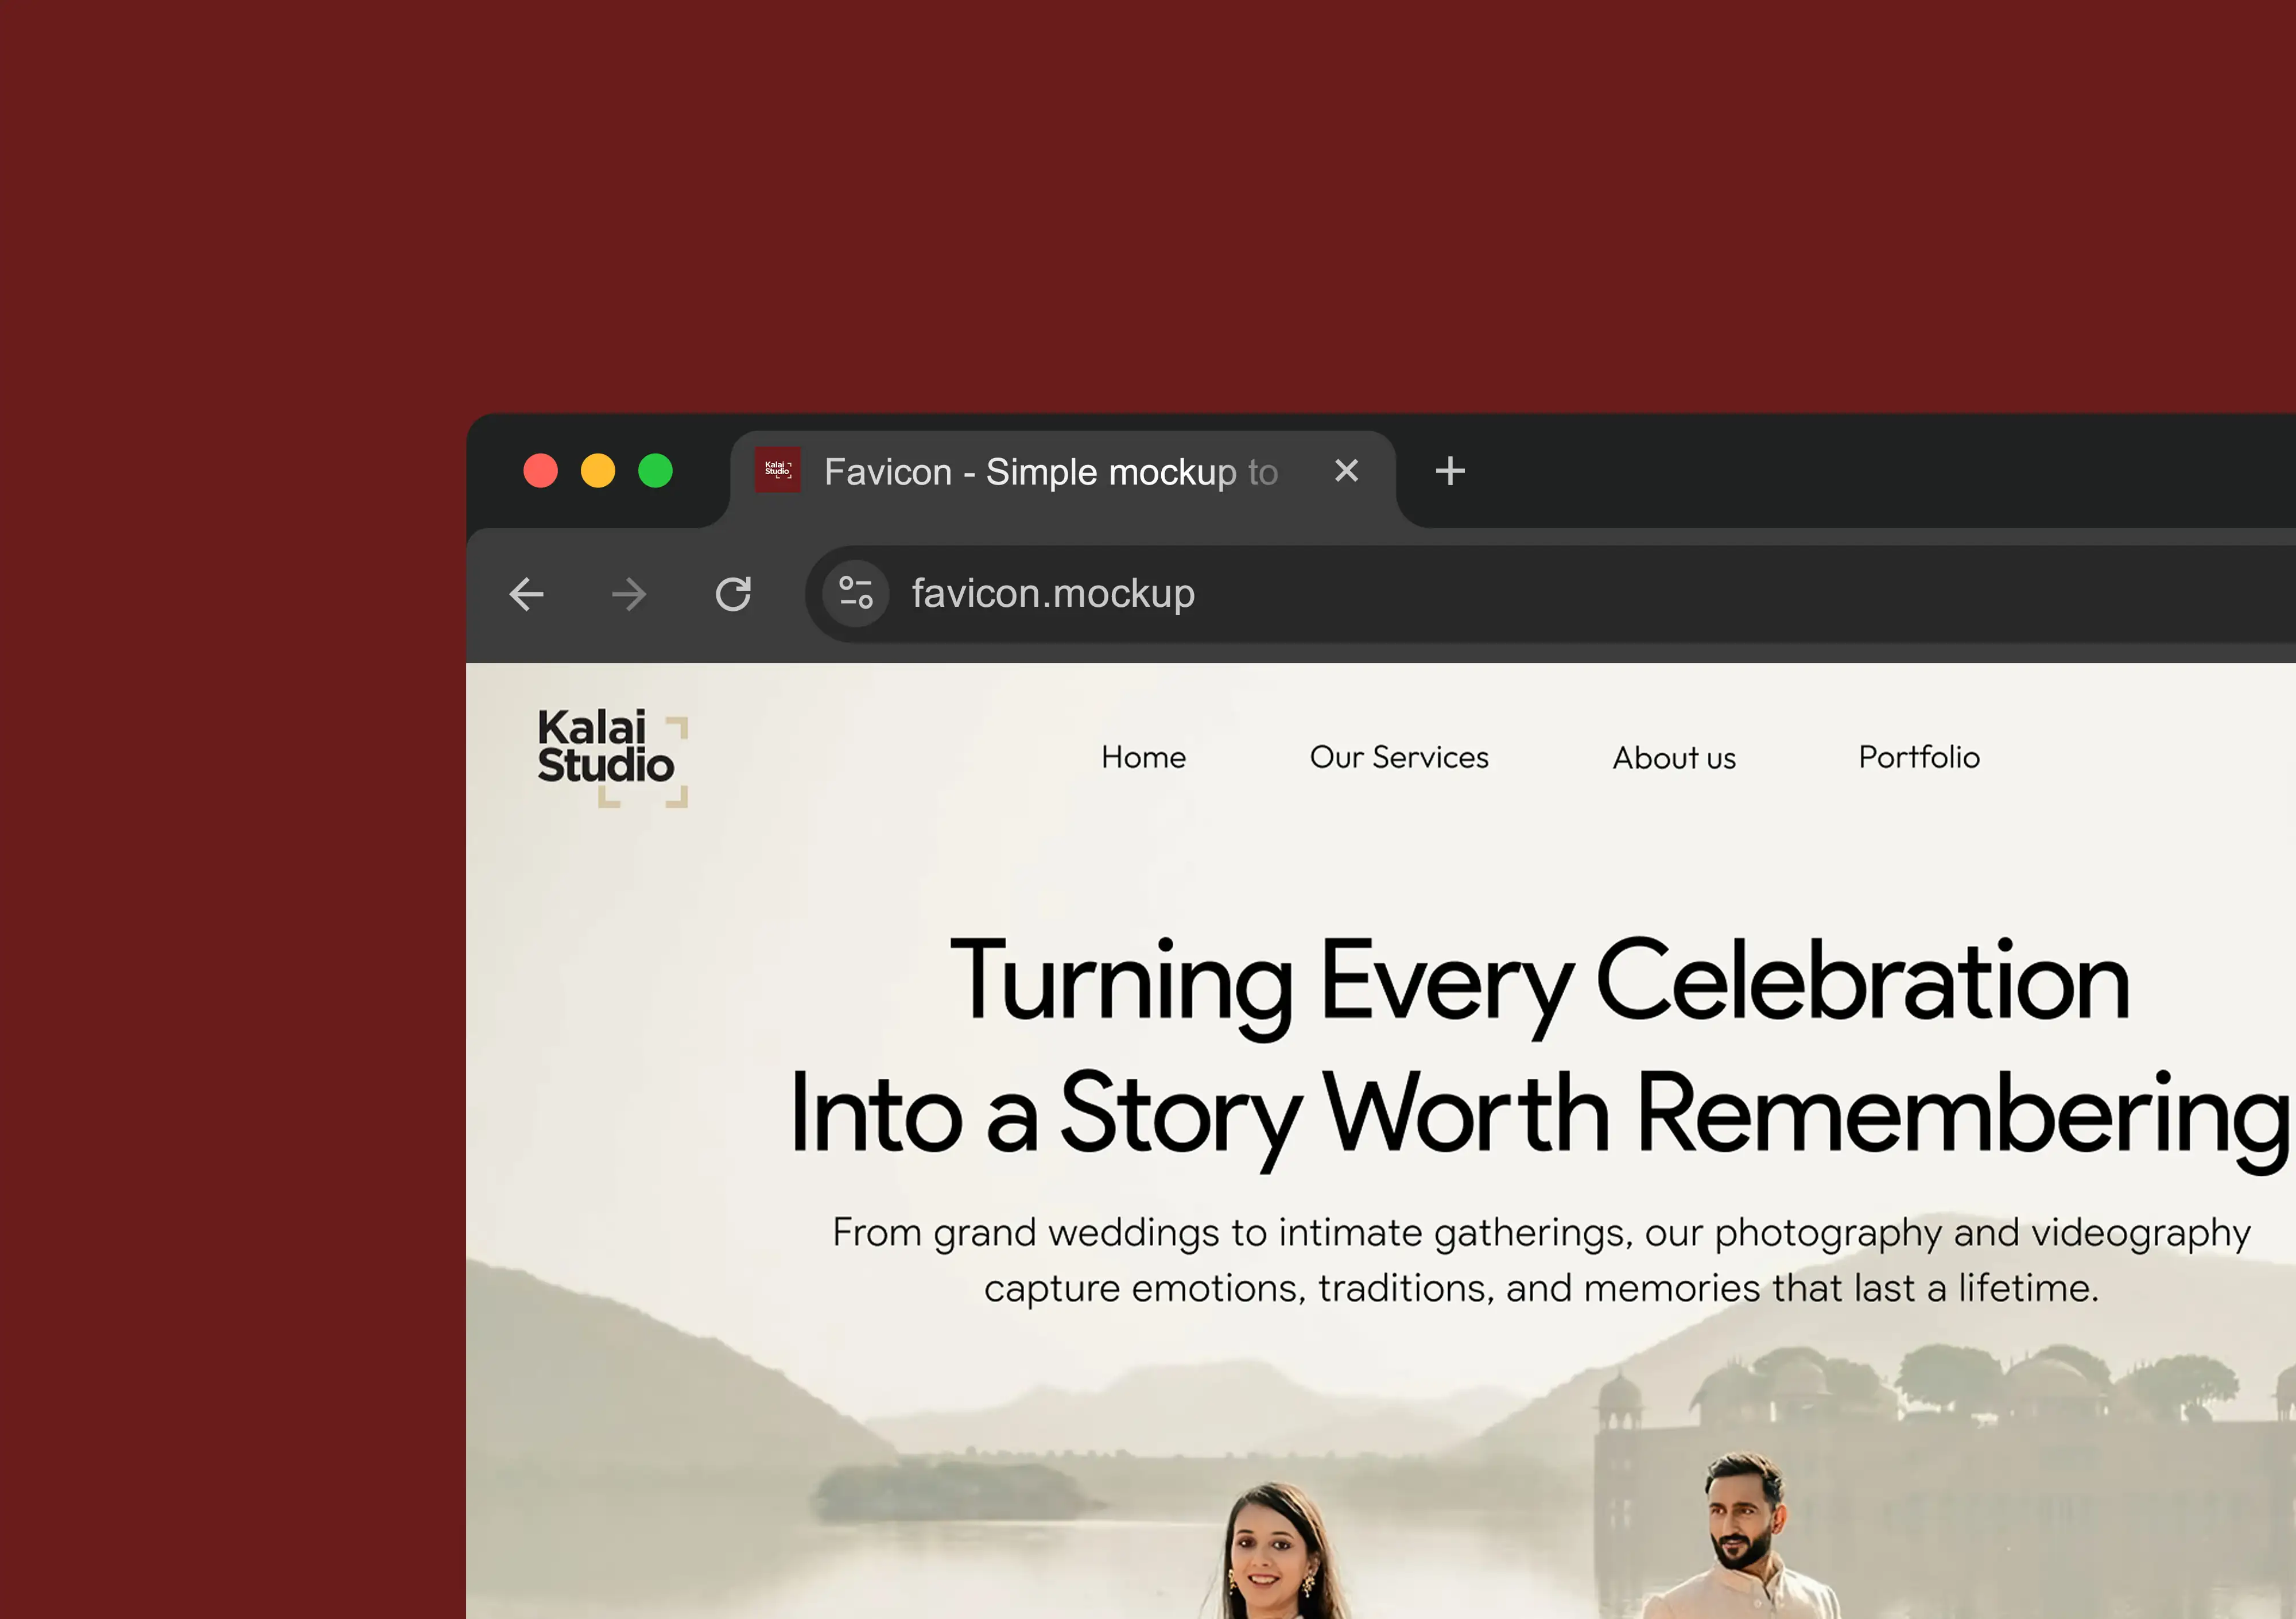Open a new tab with plus icon
This screenshot has width=2296, height=1619.
(1450, 470)
